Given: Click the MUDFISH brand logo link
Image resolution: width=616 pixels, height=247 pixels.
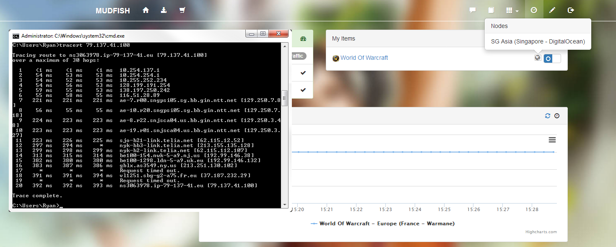Looking at the screenshot, I should (x=113, y=11).
